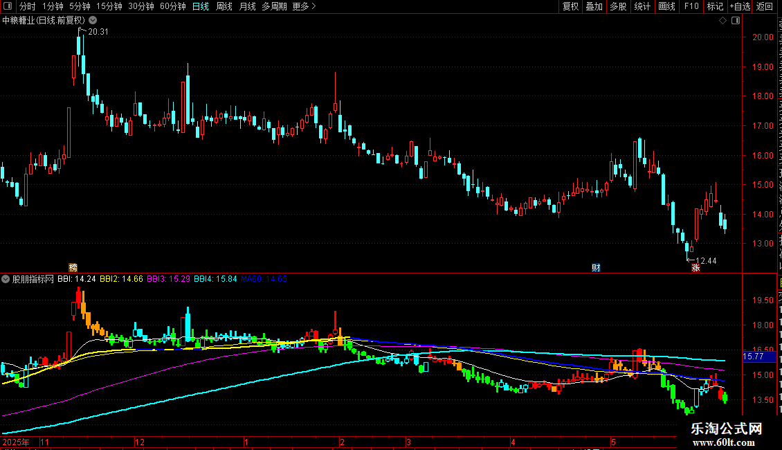
Task: Click the 标记 mark button
Action: [x=715, y=6]
